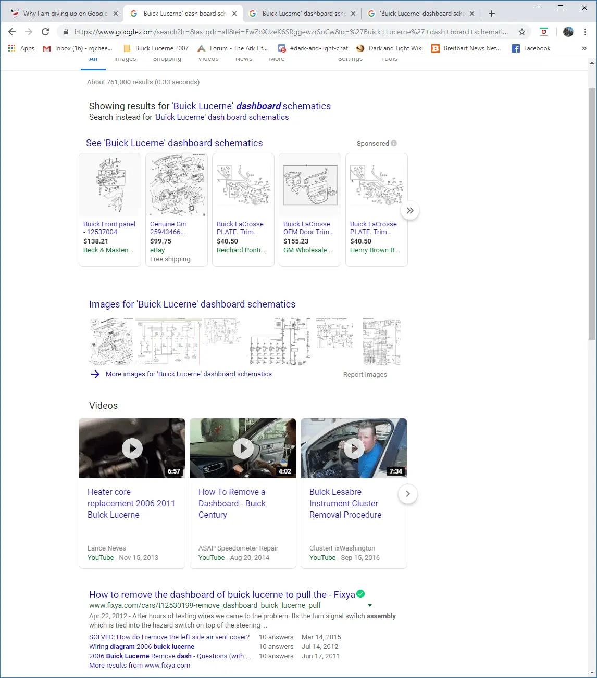The height and width of the screenshot is (678, 597).
Task: Click the Buick Front panel product thumbnail
Action: pos(110,185)
